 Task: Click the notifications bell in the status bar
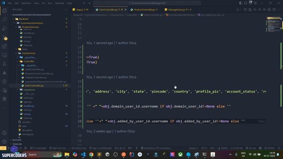tap(279, 148)
